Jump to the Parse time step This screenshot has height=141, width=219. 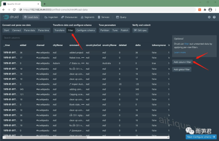click(43, 30)
